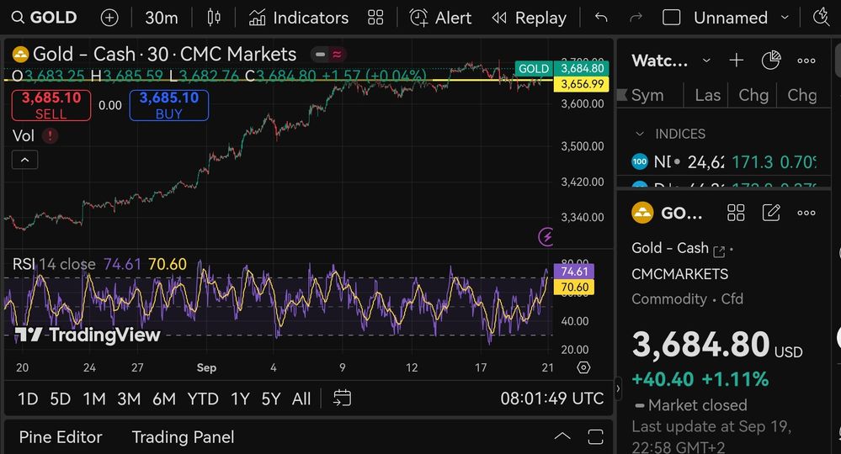This screenshot has width=841, height=454.
Task: Click the gold symbol logo in the details panel
Action: click(x=642, y=213)
